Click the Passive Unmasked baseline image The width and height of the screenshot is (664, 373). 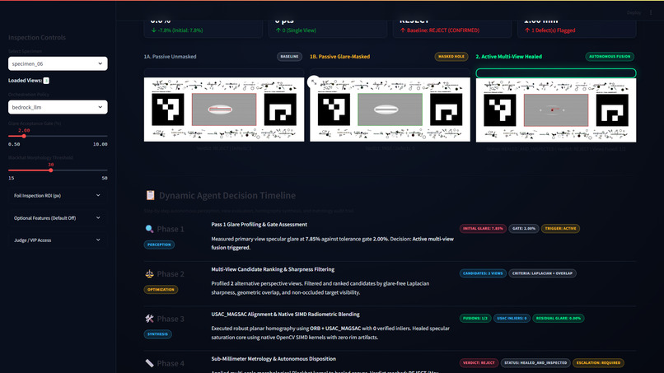click(224, 110)
